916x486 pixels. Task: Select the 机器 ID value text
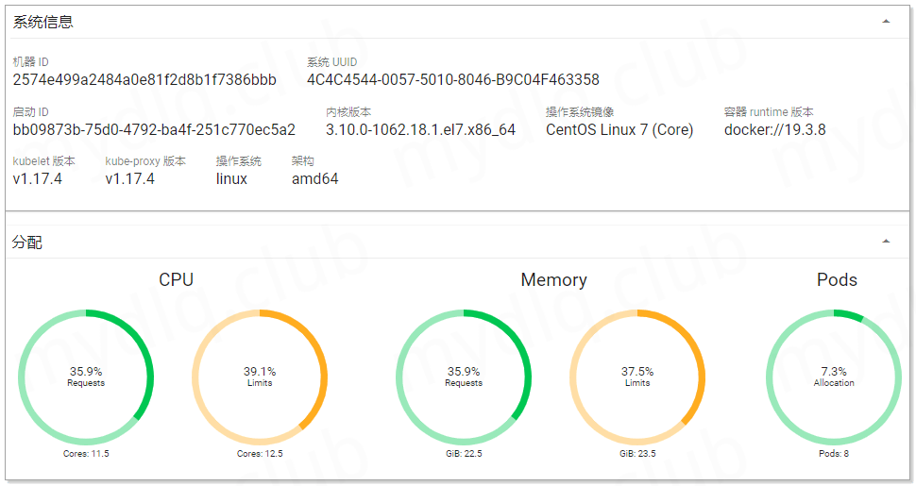pyautogui.click(x=144, y=79)
